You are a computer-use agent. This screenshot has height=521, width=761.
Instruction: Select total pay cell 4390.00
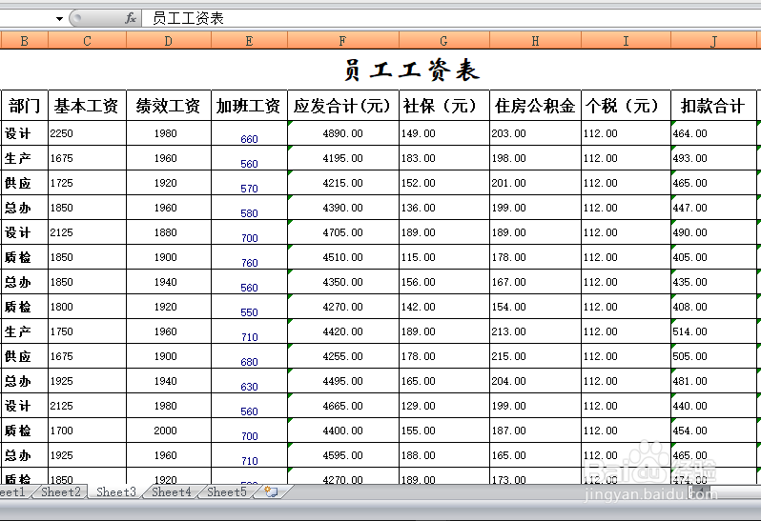(342, 208)
